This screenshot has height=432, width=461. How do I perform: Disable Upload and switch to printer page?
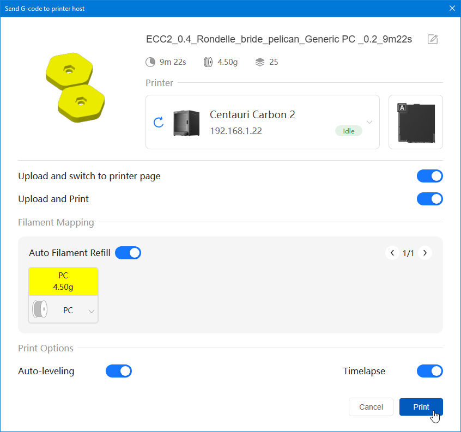point(429,176)
